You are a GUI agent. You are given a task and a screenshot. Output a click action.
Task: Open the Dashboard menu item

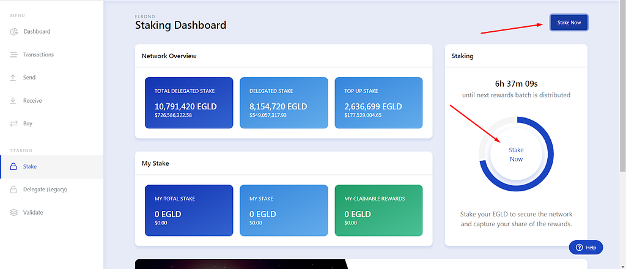51,32
